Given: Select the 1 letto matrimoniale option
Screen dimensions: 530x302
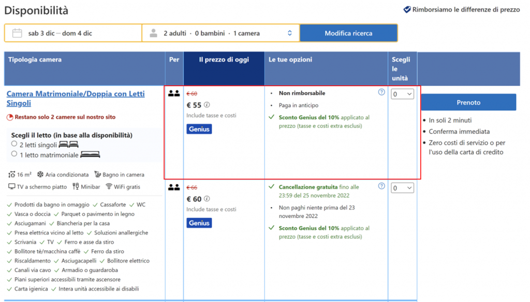Looking at the screenshot, I should click(14, 154).
